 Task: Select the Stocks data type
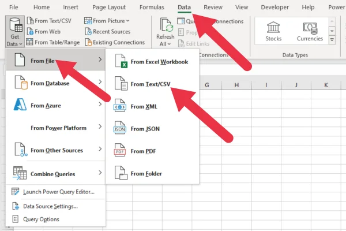click(x=273, y=31)
